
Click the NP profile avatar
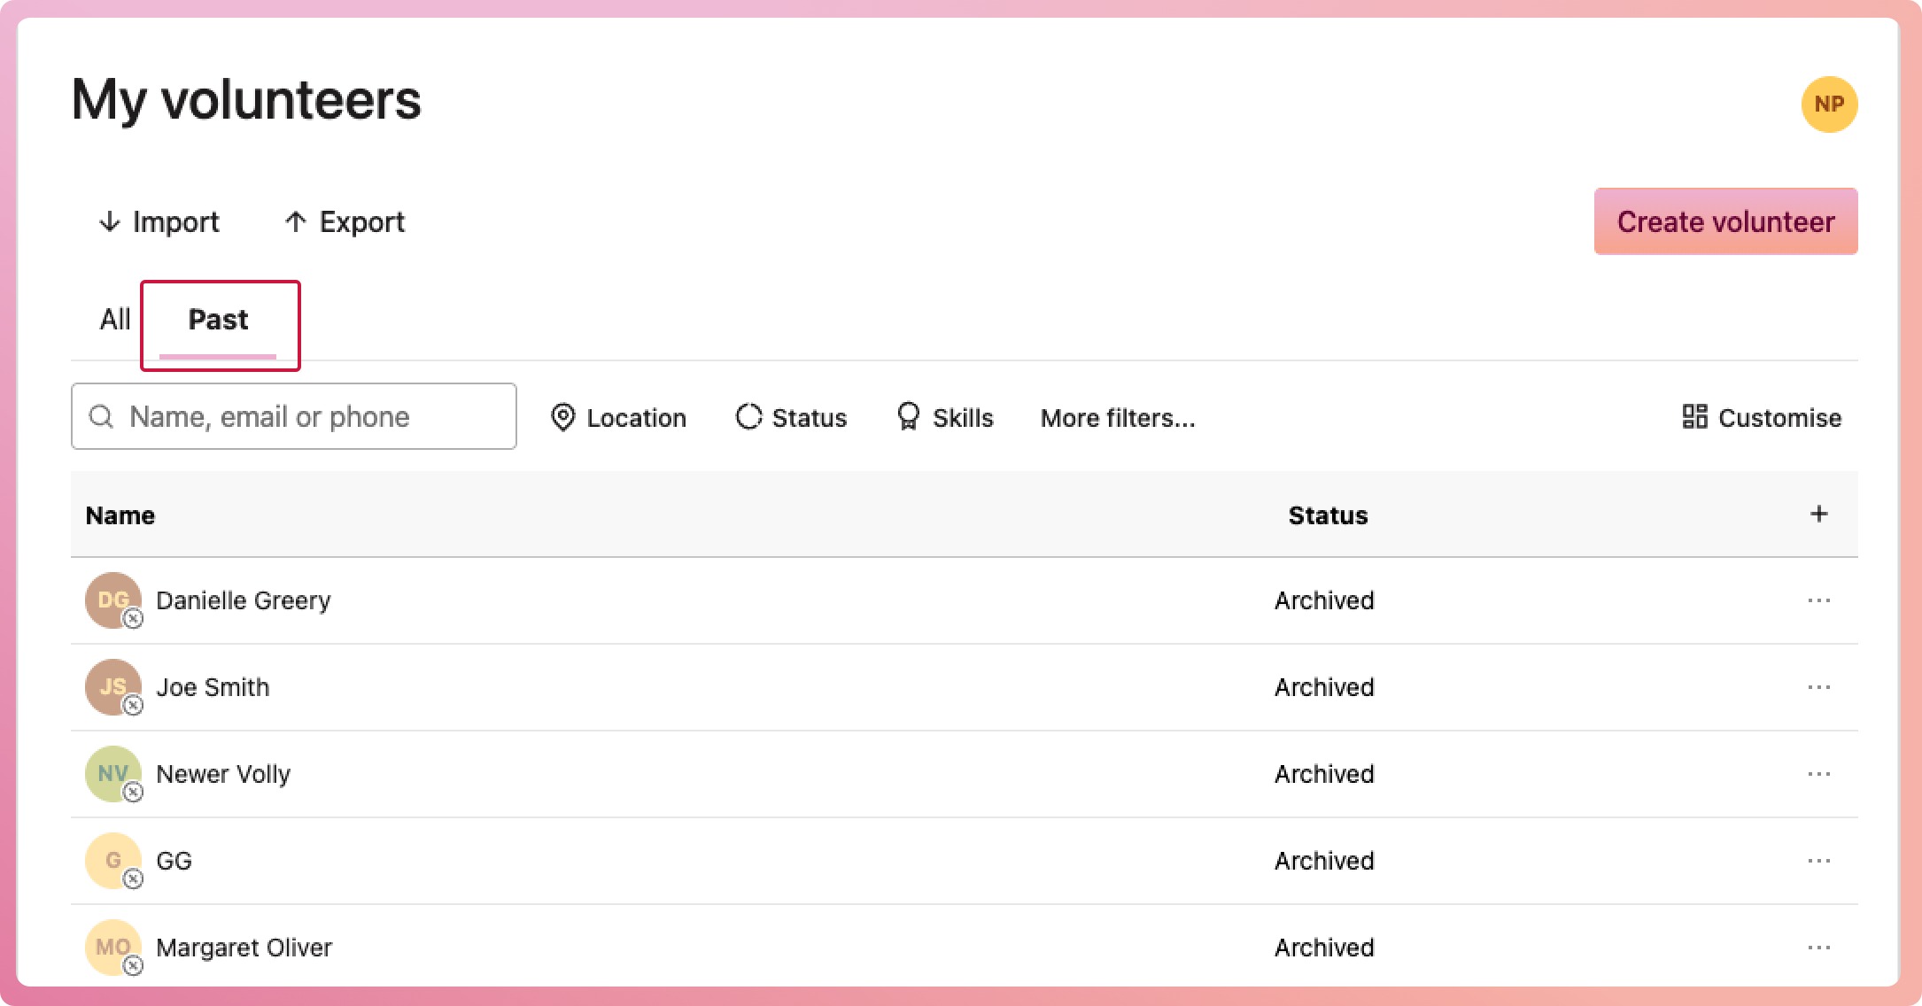[1829, 104]
